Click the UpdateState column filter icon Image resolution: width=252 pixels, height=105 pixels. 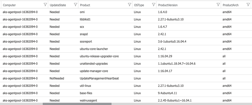(75, 5)
